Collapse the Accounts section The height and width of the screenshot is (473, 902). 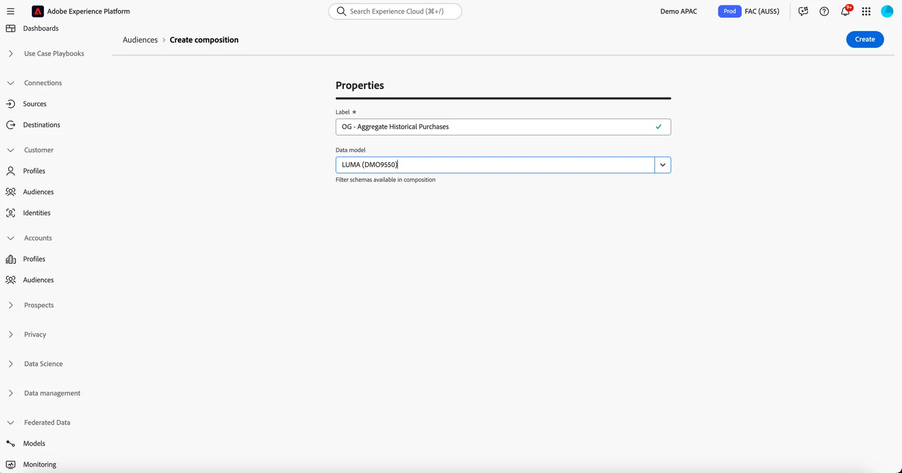coord(10,238)
